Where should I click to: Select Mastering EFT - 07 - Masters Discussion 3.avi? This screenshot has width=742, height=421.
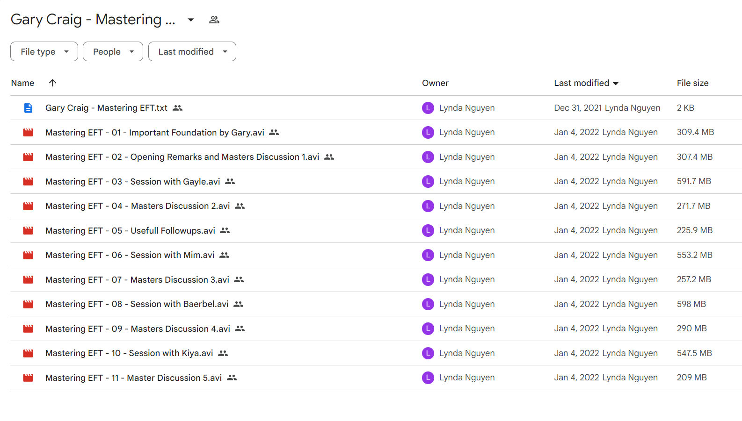(137, 280)
